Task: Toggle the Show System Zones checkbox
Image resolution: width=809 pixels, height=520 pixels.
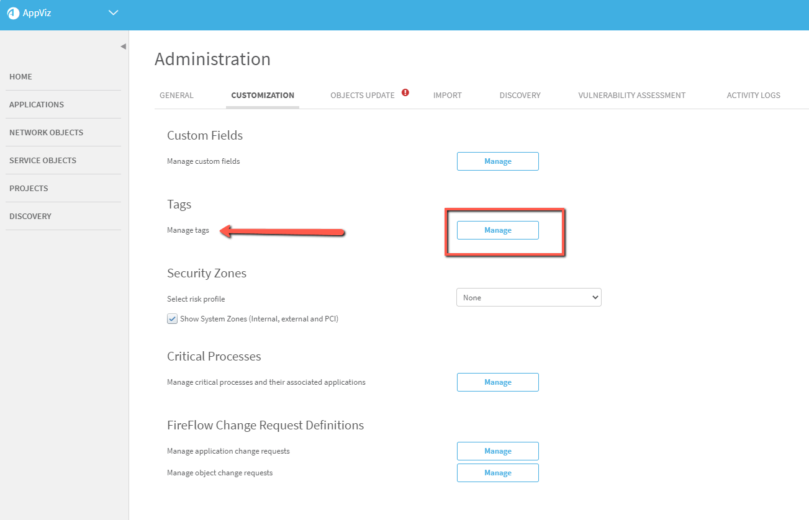Action: (172, 319)
